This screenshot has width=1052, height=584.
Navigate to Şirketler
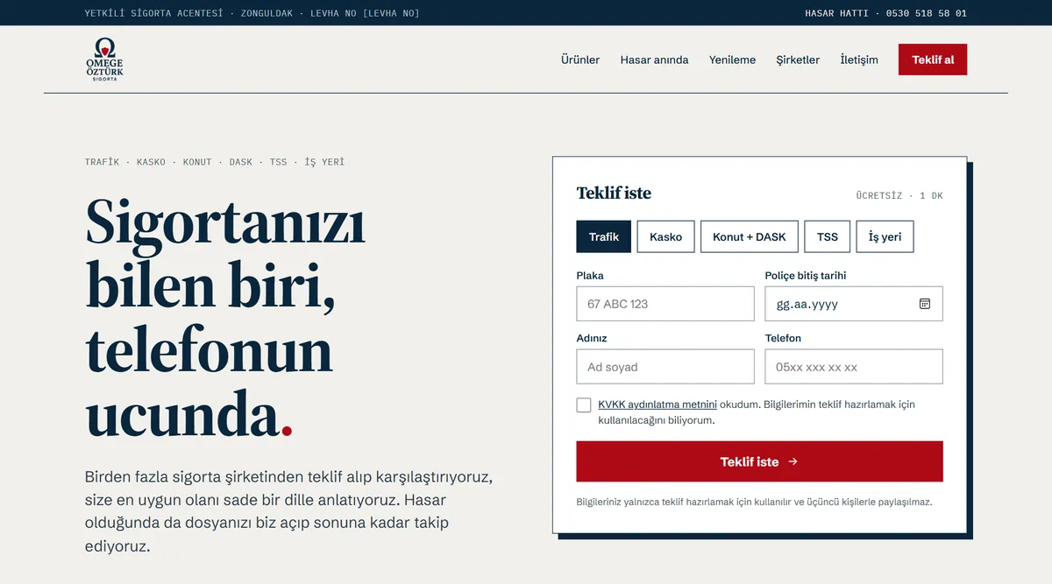coord(798,60)
